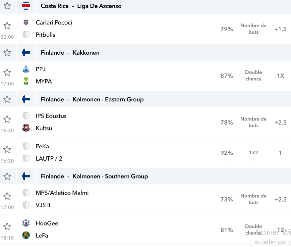Star the IPS Edustus vs Kultsu match
This screenshot has height=247, width=291.
tap(7, 119)
